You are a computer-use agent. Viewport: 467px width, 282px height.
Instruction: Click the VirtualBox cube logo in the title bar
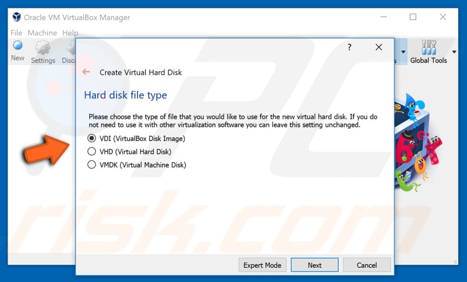click(17, 17)
